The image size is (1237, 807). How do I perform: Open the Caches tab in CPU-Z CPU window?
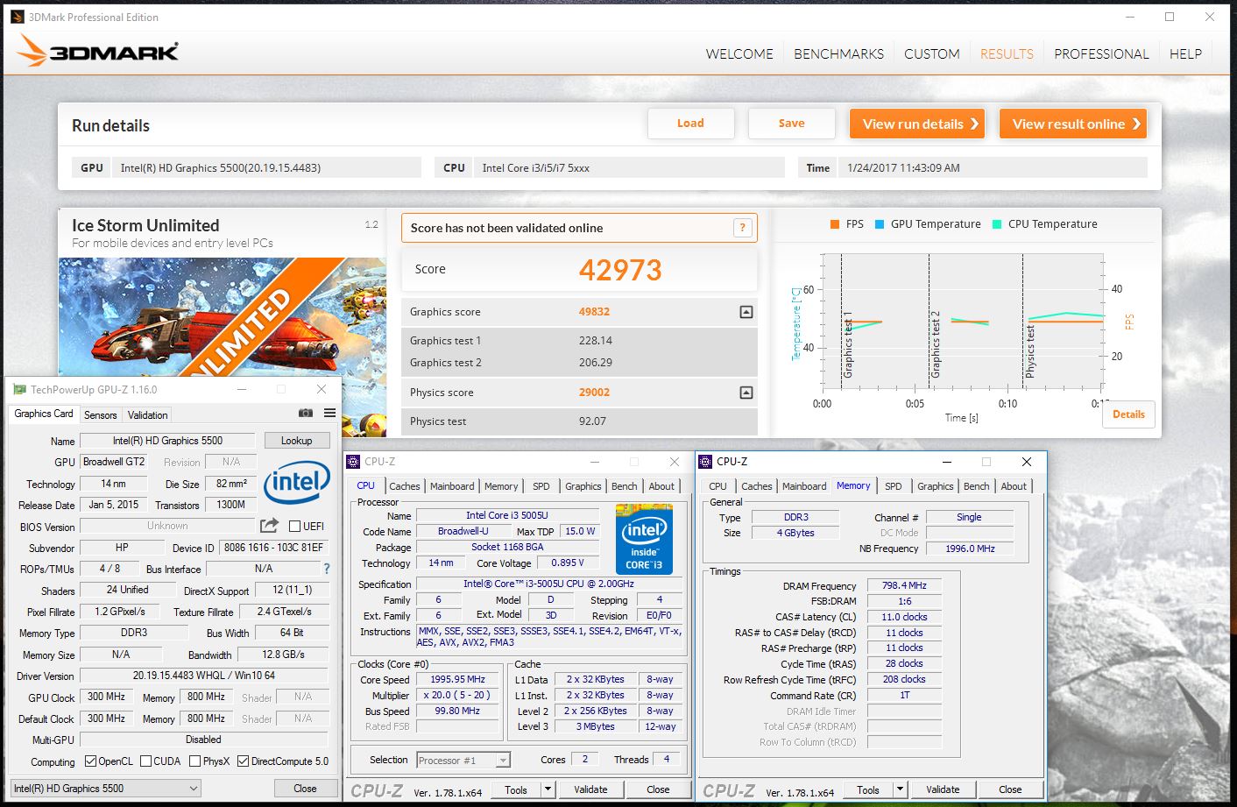click(x=405, y=486)
